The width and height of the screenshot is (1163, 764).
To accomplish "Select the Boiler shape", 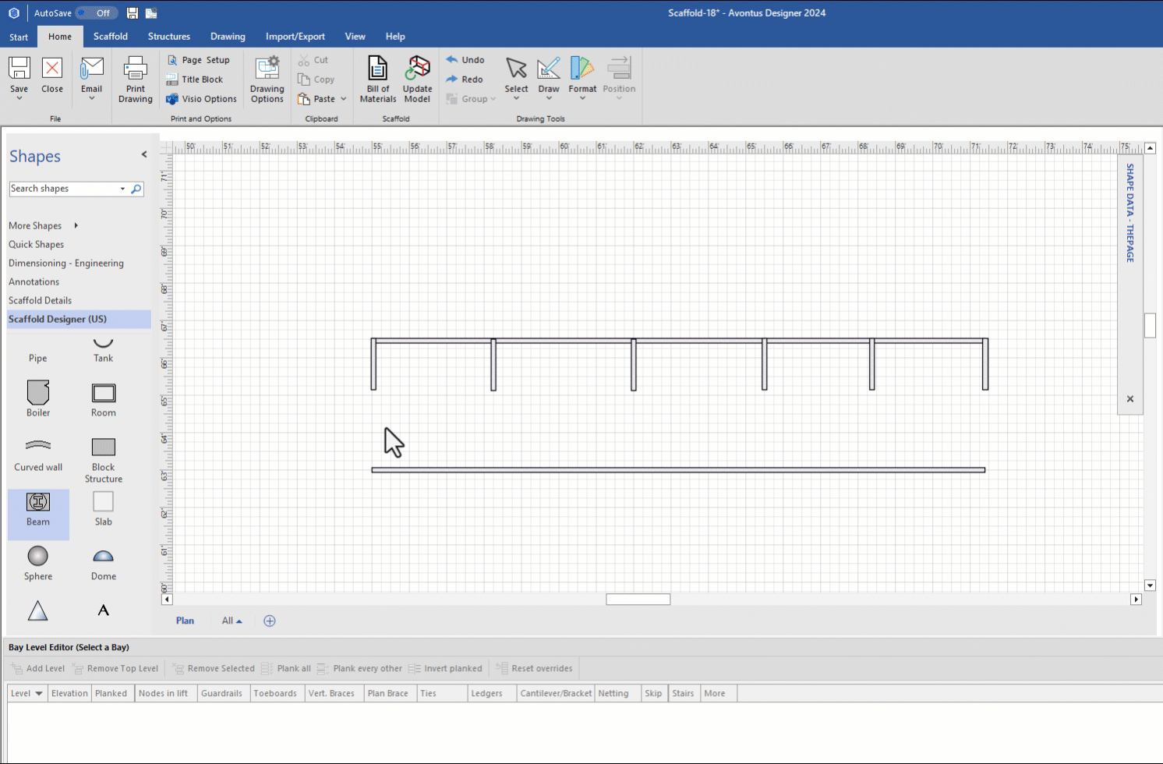I will pyautogui.click(x=38, y=394).
